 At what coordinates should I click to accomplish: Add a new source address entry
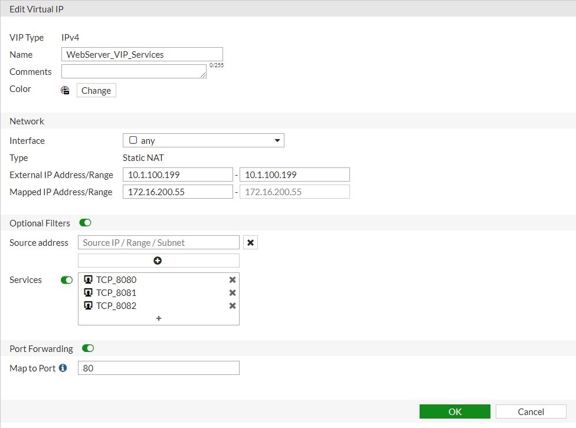point(158,259)
